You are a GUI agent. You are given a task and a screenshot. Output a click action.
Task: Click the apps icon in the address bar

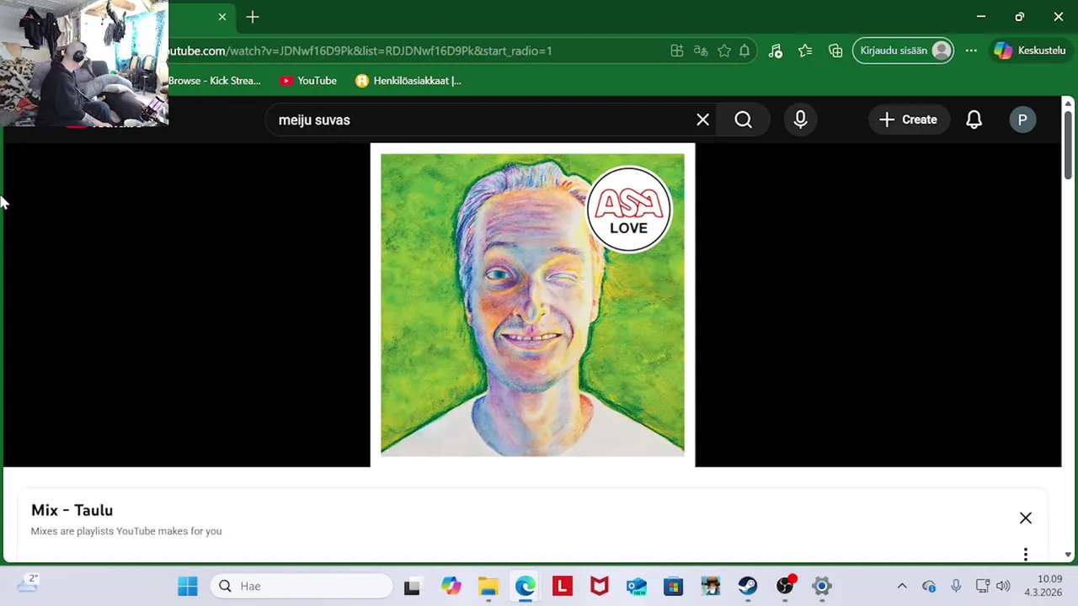[x=676, y=50]
